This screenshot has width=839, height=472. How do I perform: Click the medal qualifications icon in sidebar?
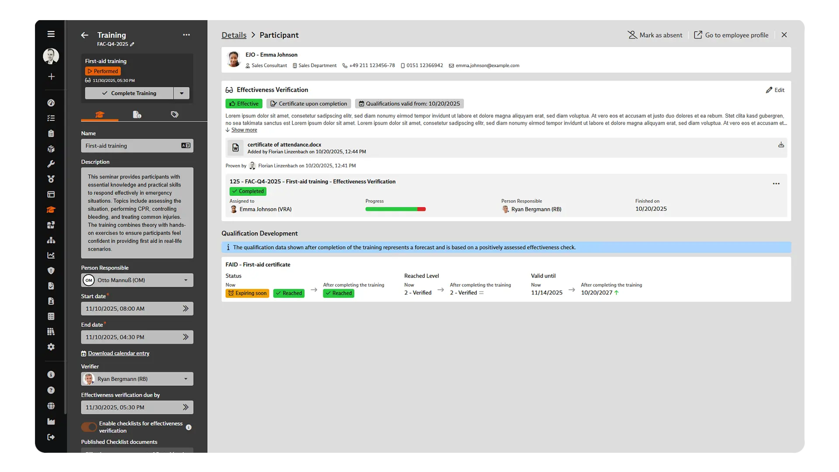51,179
